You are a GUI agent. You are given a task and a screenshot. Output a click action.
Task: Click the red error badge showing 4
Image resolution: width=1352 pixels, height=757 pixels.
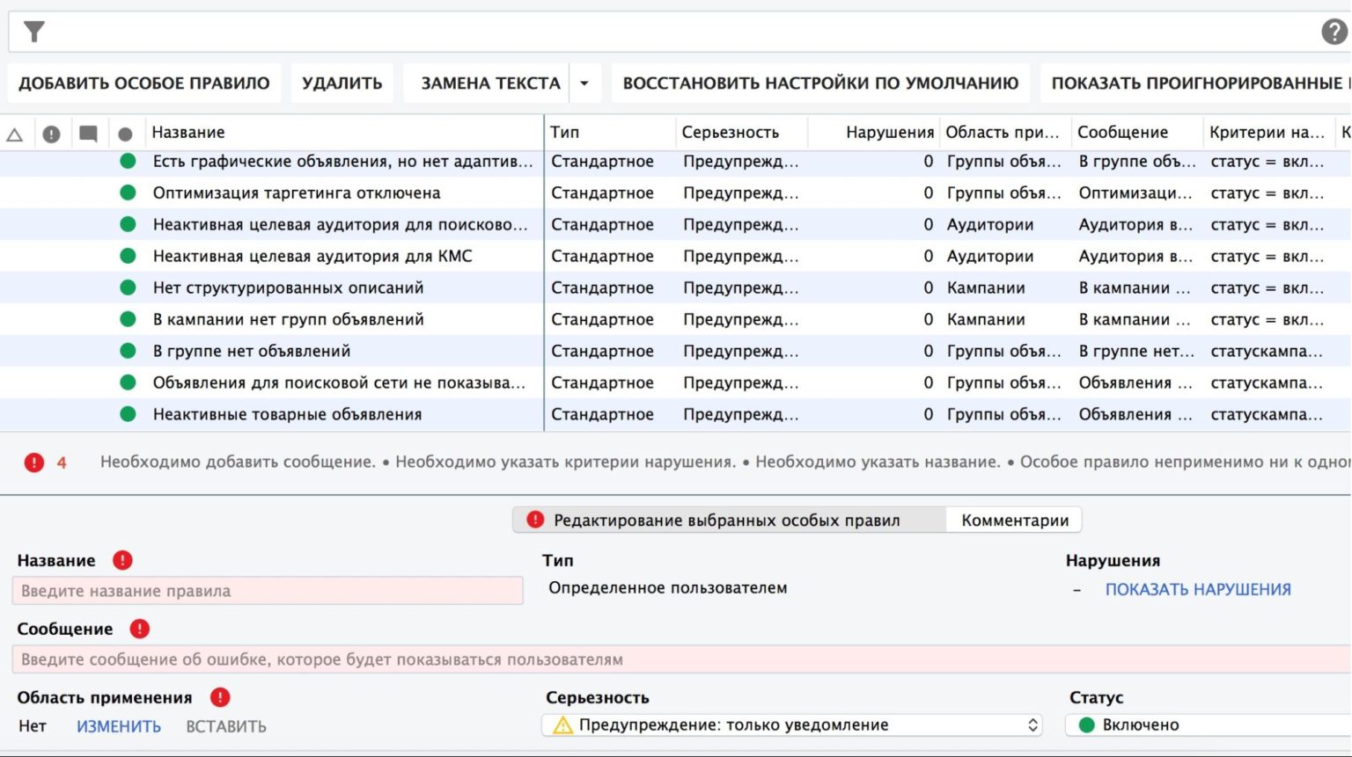tap(34, 462)
